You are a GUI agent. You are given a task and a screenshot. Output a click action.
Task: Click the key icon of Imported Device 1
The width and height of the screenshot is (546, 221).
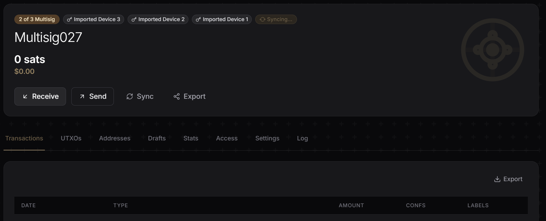coord(198,19)
